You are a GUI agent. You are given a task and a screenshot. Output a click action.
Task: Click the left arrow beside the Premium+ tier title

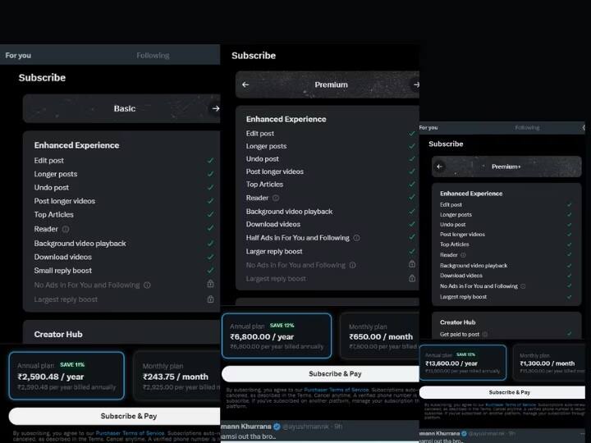(x=440, y=167)
